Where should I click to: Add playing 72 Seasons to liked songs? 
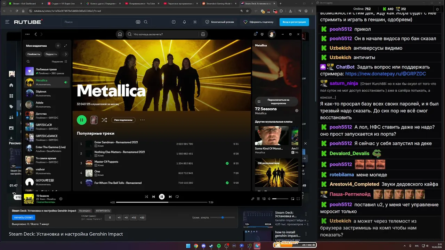(61, 199)
